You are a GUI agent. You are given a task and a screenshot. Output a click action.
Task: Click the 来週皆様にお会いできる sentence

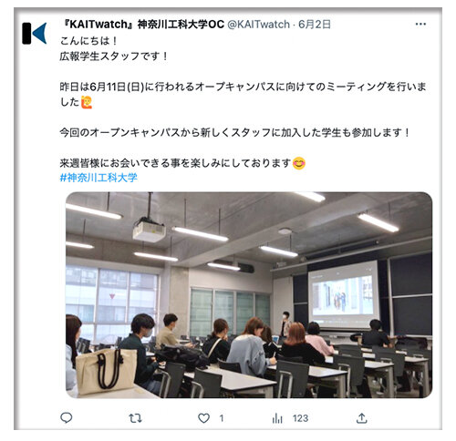[x=175, y=163]
